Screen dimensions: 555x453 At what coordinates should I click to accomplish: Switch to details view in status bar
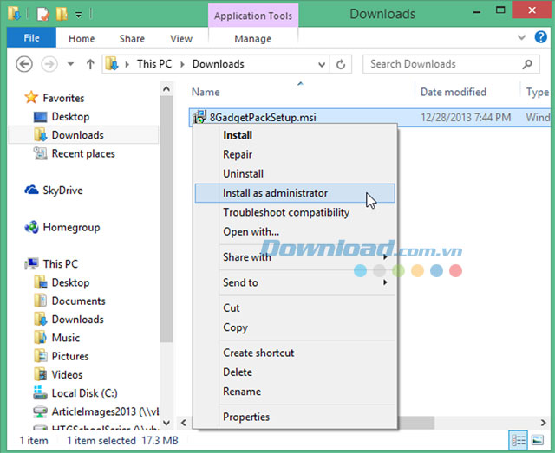[519, 441]
